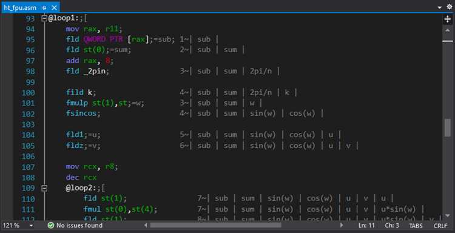This screenshot has width=455, height=233.
Task: Click the green check health indicator icon
Action: pyautogui.click(x=51, y=226)
